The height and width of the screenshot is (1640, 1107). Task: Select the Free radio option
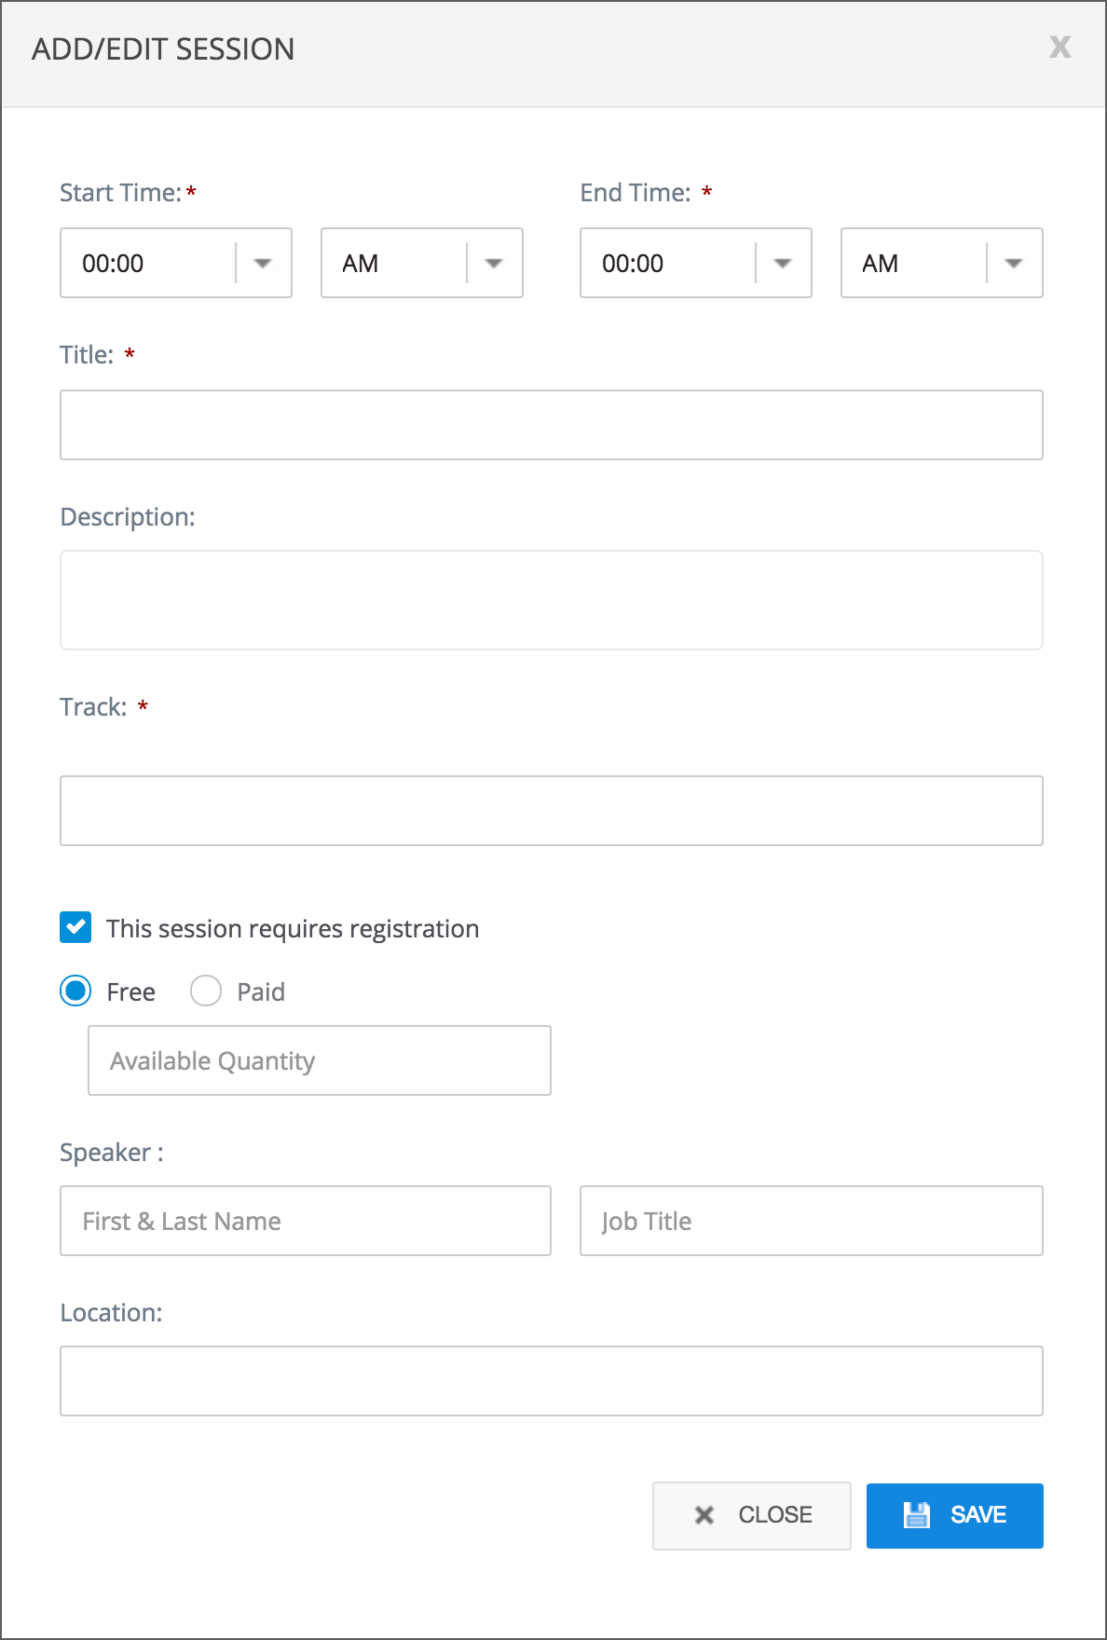(75, 991)
